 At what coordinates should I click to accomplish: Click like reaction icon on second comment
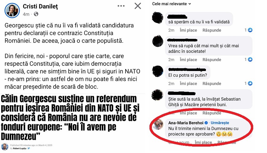[250, 59]
